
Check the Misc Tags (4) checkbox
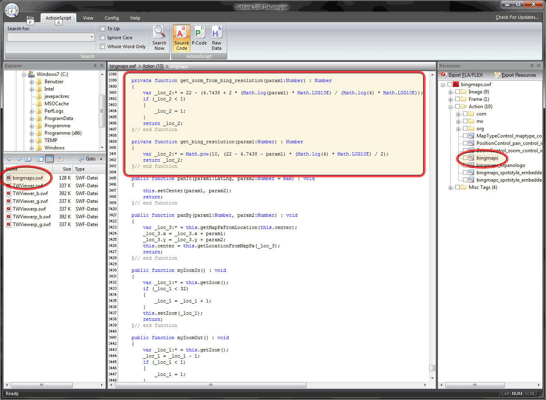pyautogui.click(x=457, y=187)
